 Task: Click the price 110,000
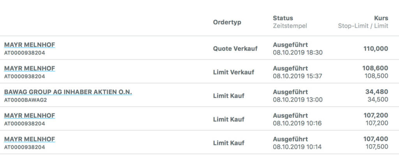(x=376, y=49)
